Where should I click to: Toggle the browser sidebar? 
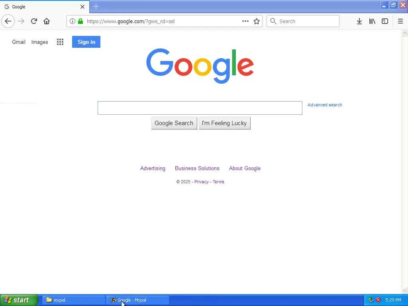[385, 21]
